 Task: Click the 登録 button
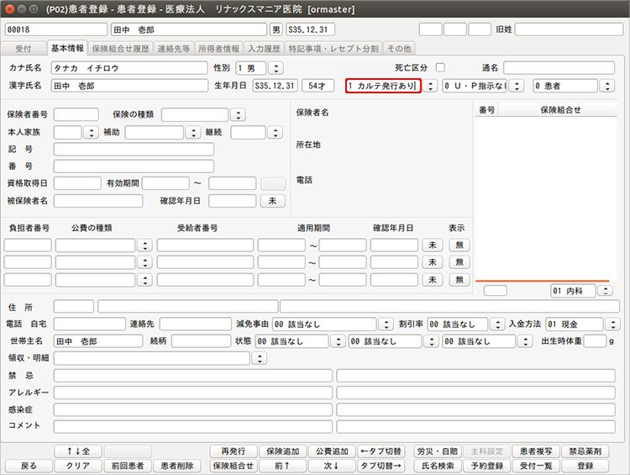coord(585,466)
